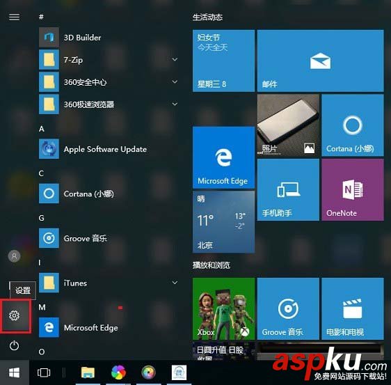The image size is (391, 385).
Task: Expand the 360极速浏览器 chevron
Action: point(175,104)
